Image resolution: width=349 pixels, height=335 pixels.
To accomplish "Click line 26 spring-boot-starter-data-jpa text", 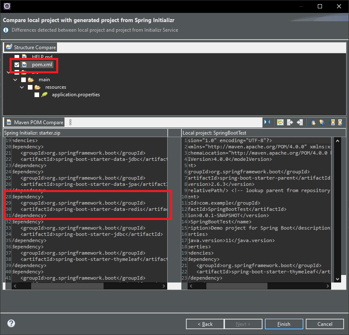I will [94, 184].
